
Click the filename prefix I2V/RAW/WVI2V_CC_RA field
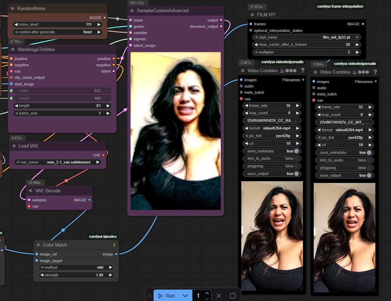[x=272, y=120]
